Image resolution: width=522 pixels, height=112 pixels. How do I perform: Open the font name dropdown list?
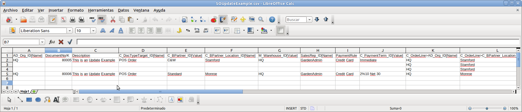pos(70,31)
